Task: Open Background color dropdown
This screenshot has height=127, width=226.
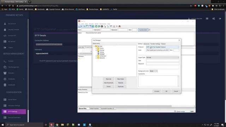Action: click(x=154, y=71)
